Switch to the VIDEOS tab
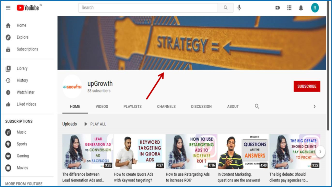 point(102,106)
